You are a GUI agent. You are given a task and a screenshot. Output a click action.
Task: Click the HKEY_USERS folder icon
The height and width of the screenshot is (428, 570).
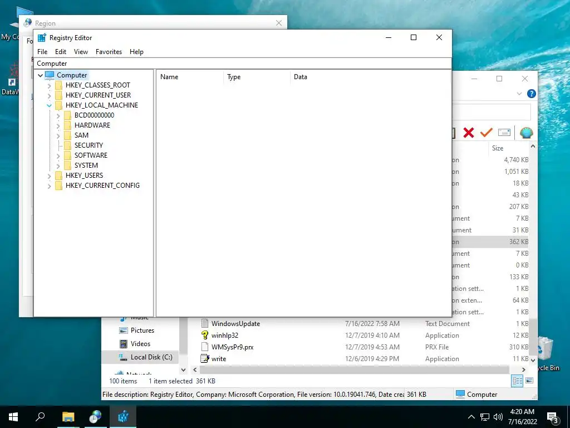[x=58, y=176]
